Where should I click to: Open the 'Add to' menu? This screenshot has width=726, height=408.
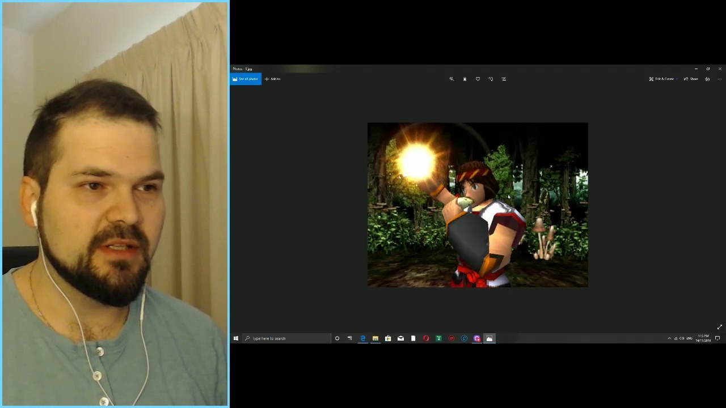click(x=273, y=79)
